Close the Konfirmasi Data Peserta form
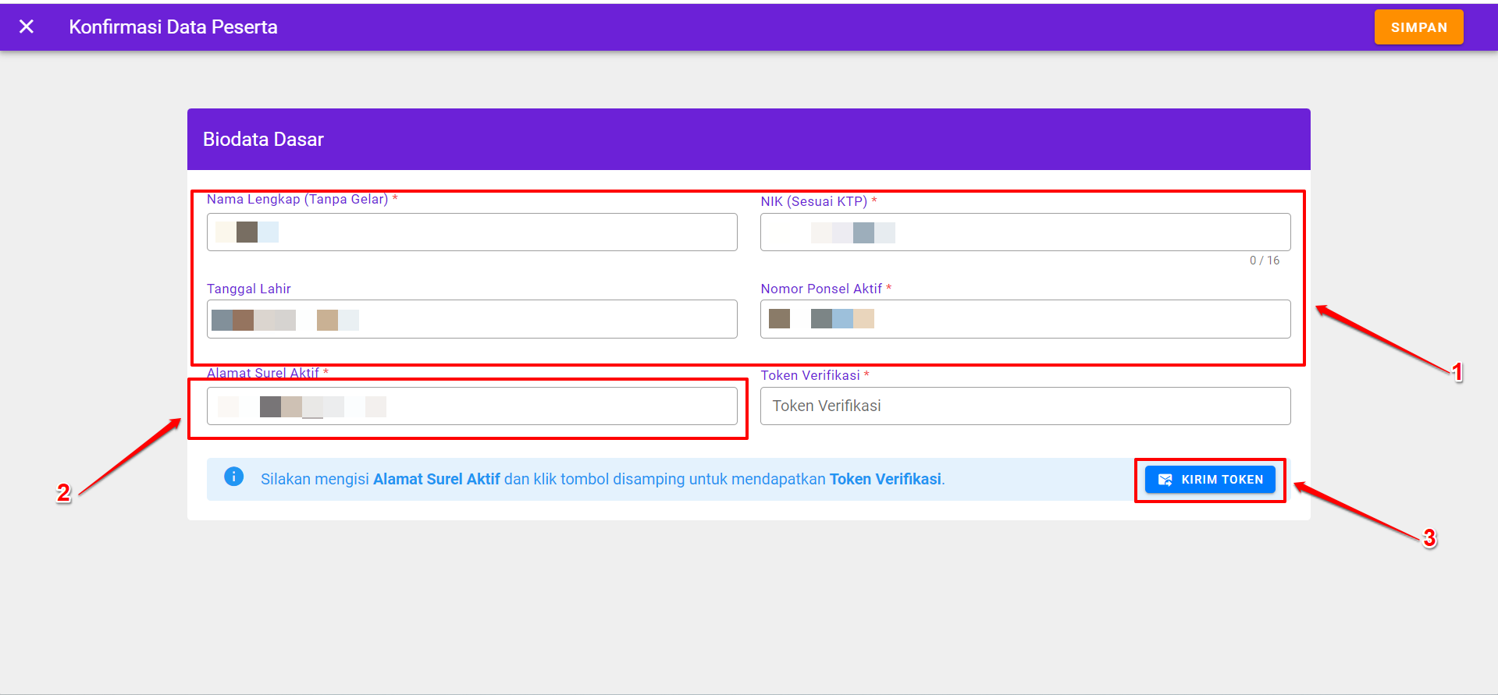Screen dimensions: 1498x695 [x=27, y=27]
